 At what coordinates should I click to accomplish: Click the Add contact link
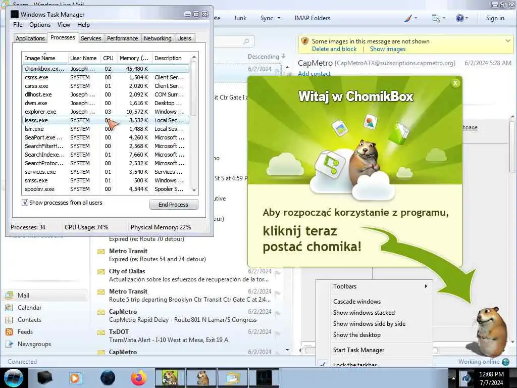pyautogui.click(x=314, y=74)
